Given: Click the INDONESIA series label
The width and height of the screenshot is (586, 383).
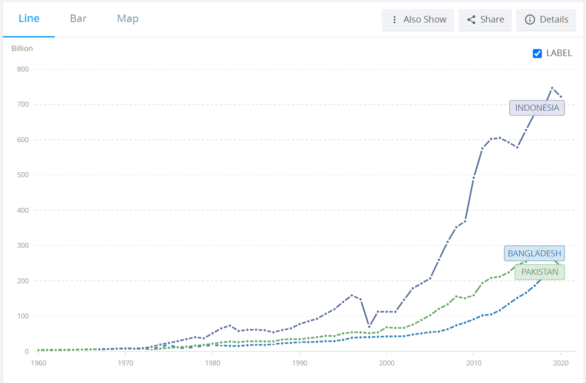Looking at the screenshot, I should click(537, 108).
